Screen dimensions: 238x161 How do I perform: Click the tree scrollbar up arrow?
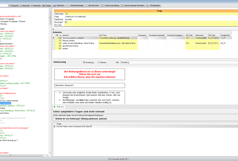(x=50, y=9)
